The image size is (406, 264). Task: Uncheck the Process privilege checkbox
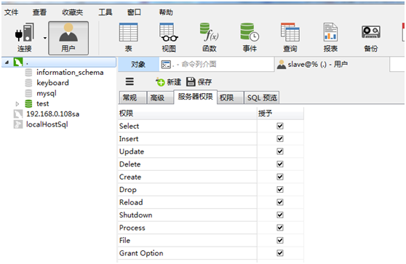[x=280, y=228]
